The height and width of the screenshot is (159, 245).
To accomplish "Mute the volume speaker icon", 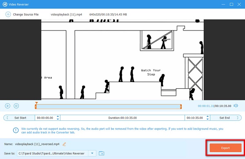I will point(236,106).
